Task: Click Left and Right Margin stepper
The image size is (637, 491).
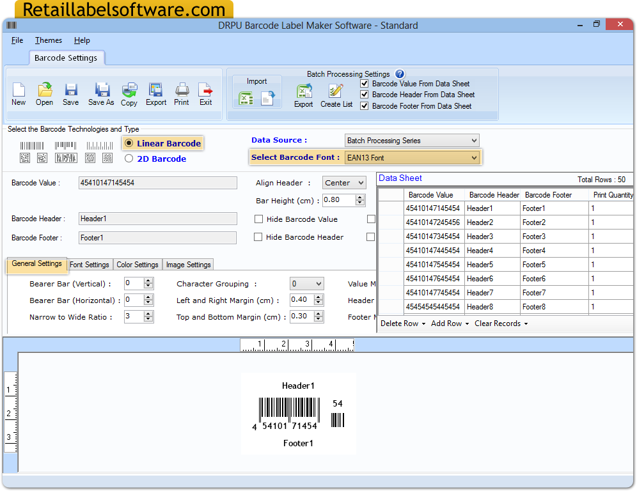Action: pos(319,300)
